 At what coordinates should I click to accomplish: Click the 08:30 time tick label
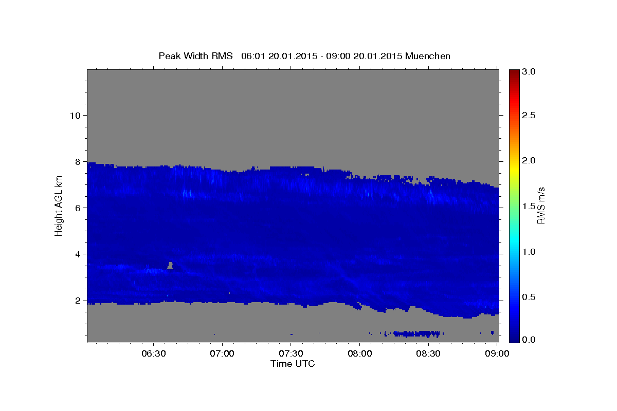click(428, 354)
